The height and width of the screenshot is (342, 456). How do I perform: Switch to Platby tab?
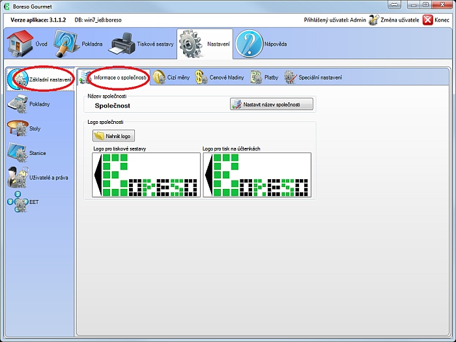click(264, 78)
